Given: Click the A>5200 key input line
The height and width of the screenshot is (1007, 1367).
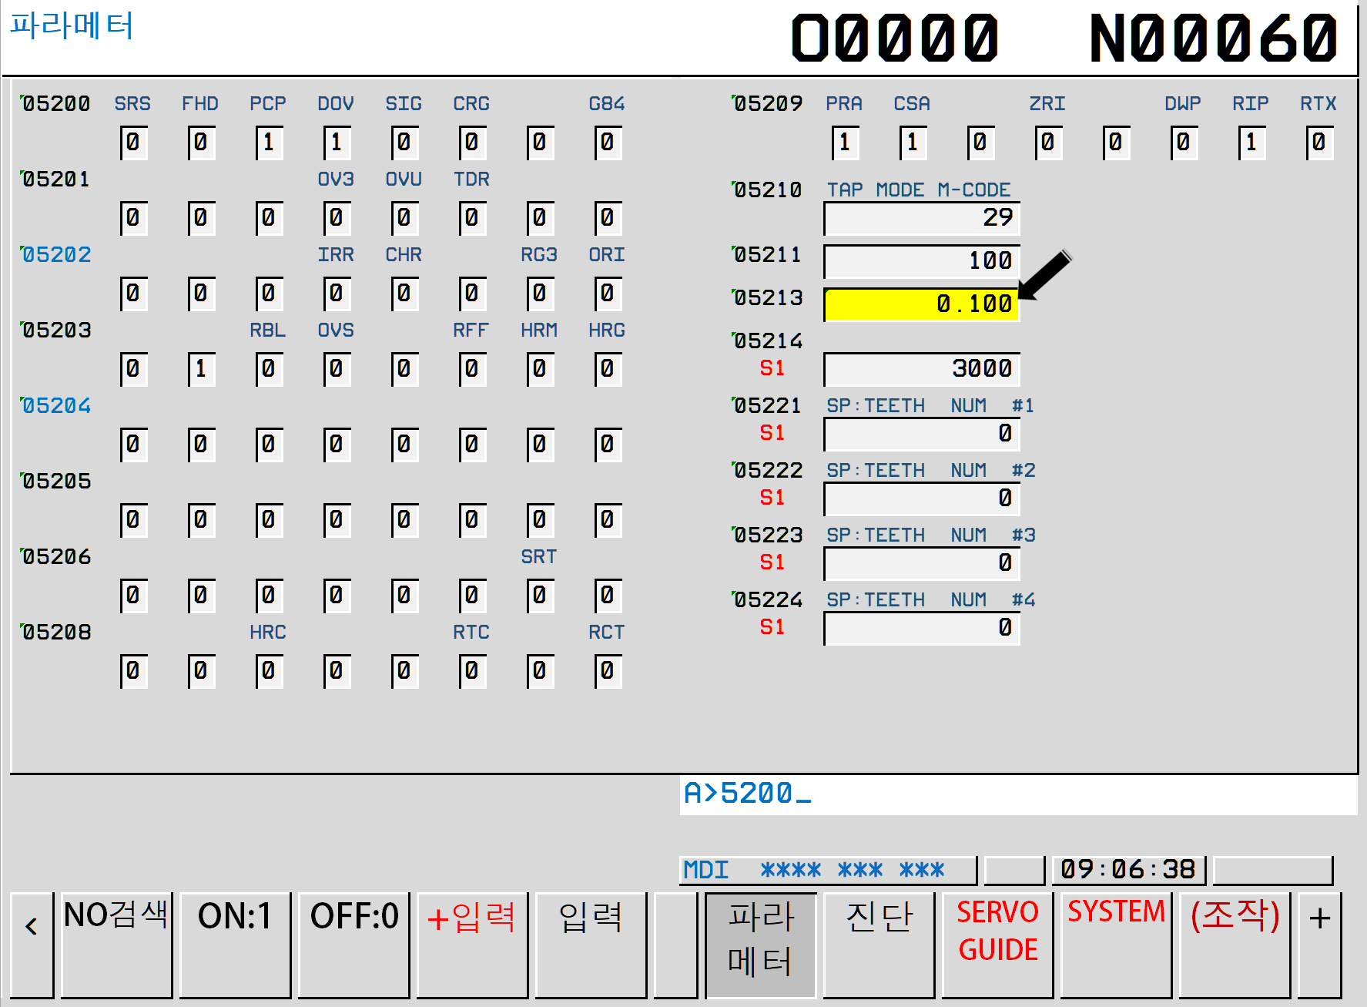Looking at the screenshot, I should coord(1018,794).
